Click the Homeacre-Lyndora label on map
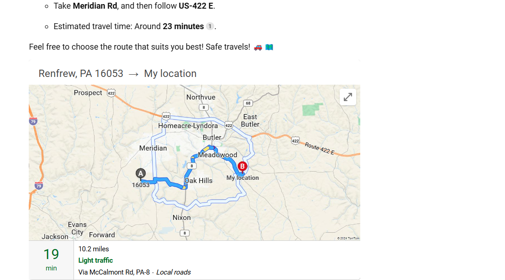505x280 pixels. pos(188,126)
